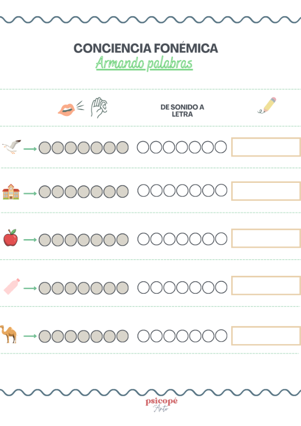Click the hand-and-ear listening icon
The height and width of the screenshot is (426, 301).
[x=99, y=108]
